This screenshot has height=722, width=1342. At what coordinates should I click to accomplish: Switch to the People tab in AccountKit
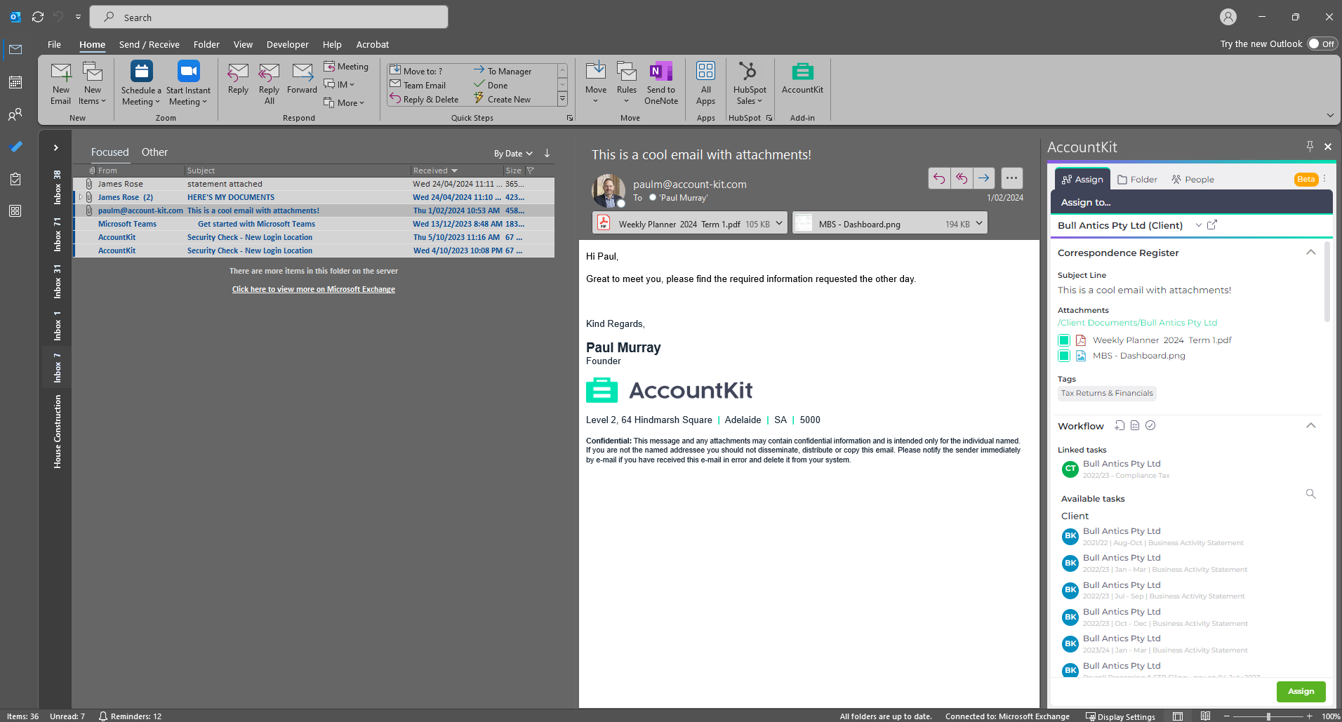coord(1192,180)
